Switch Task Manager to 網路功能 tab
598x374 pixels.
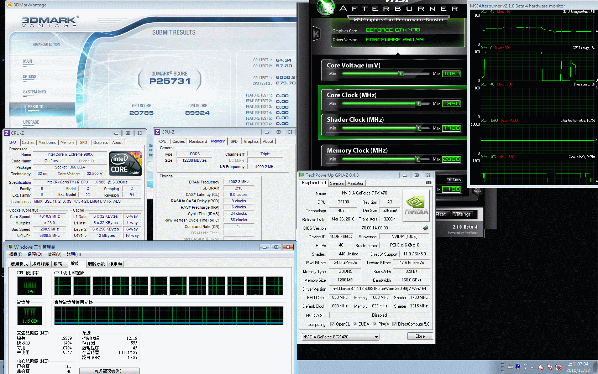[96, 264]
